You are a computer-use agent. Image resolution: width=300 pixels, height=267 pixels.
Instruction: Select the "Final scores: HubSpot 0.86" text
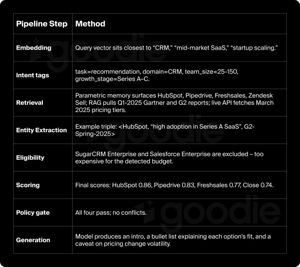pos(174,185)
